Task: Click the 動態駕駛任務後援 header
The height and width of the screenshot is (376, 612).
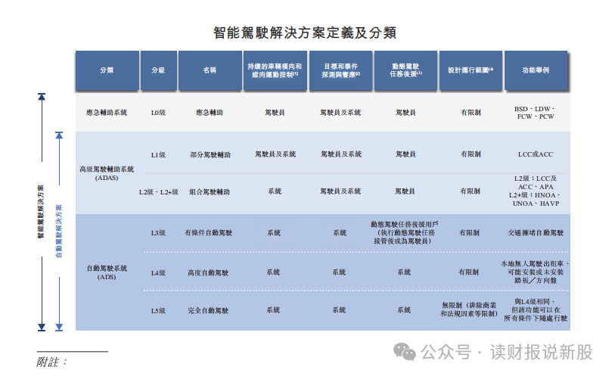Action: [406, 70]
